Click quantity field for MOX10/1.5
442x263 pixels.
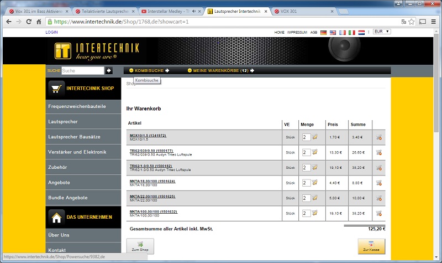tap(307, 137)
